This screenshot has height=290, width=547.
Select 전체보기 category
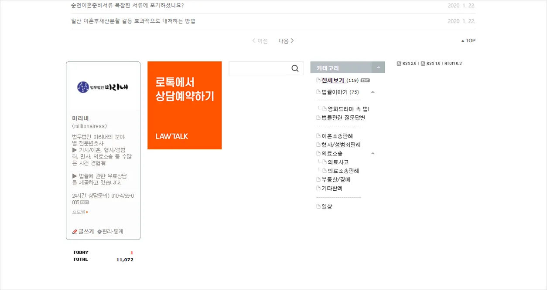(333, 80)
